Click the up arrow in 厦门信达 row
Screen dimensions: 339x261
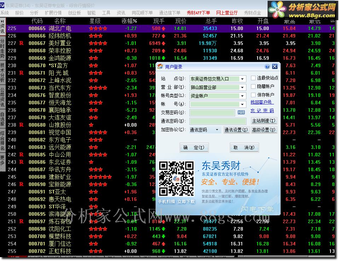click(163, 244)
